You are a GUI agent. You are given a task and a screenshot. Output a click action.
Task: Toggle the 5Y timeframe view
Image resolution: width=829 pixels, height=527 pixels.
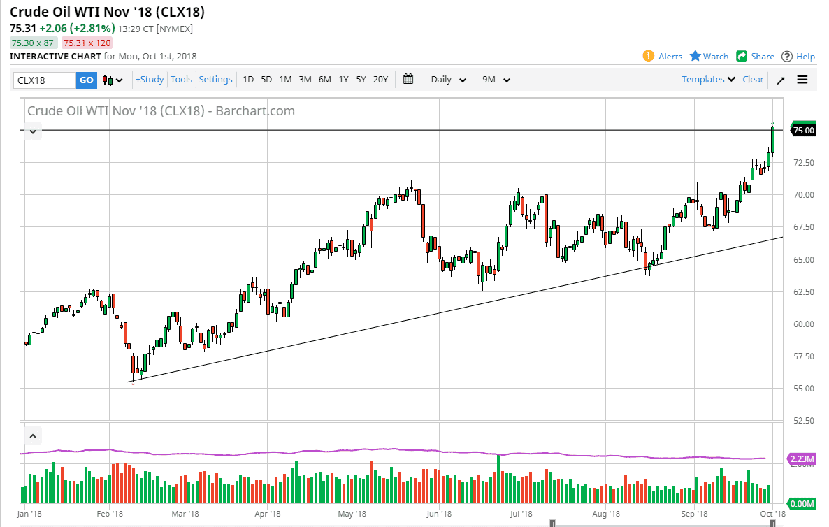pyautogui.click(x=361, y=80)
